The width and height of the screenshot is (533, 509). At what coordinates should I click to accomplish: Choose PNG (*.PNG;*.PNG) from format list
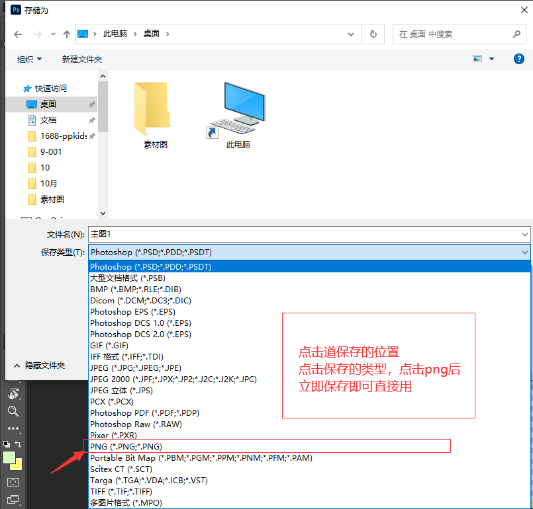coord(126,447)
